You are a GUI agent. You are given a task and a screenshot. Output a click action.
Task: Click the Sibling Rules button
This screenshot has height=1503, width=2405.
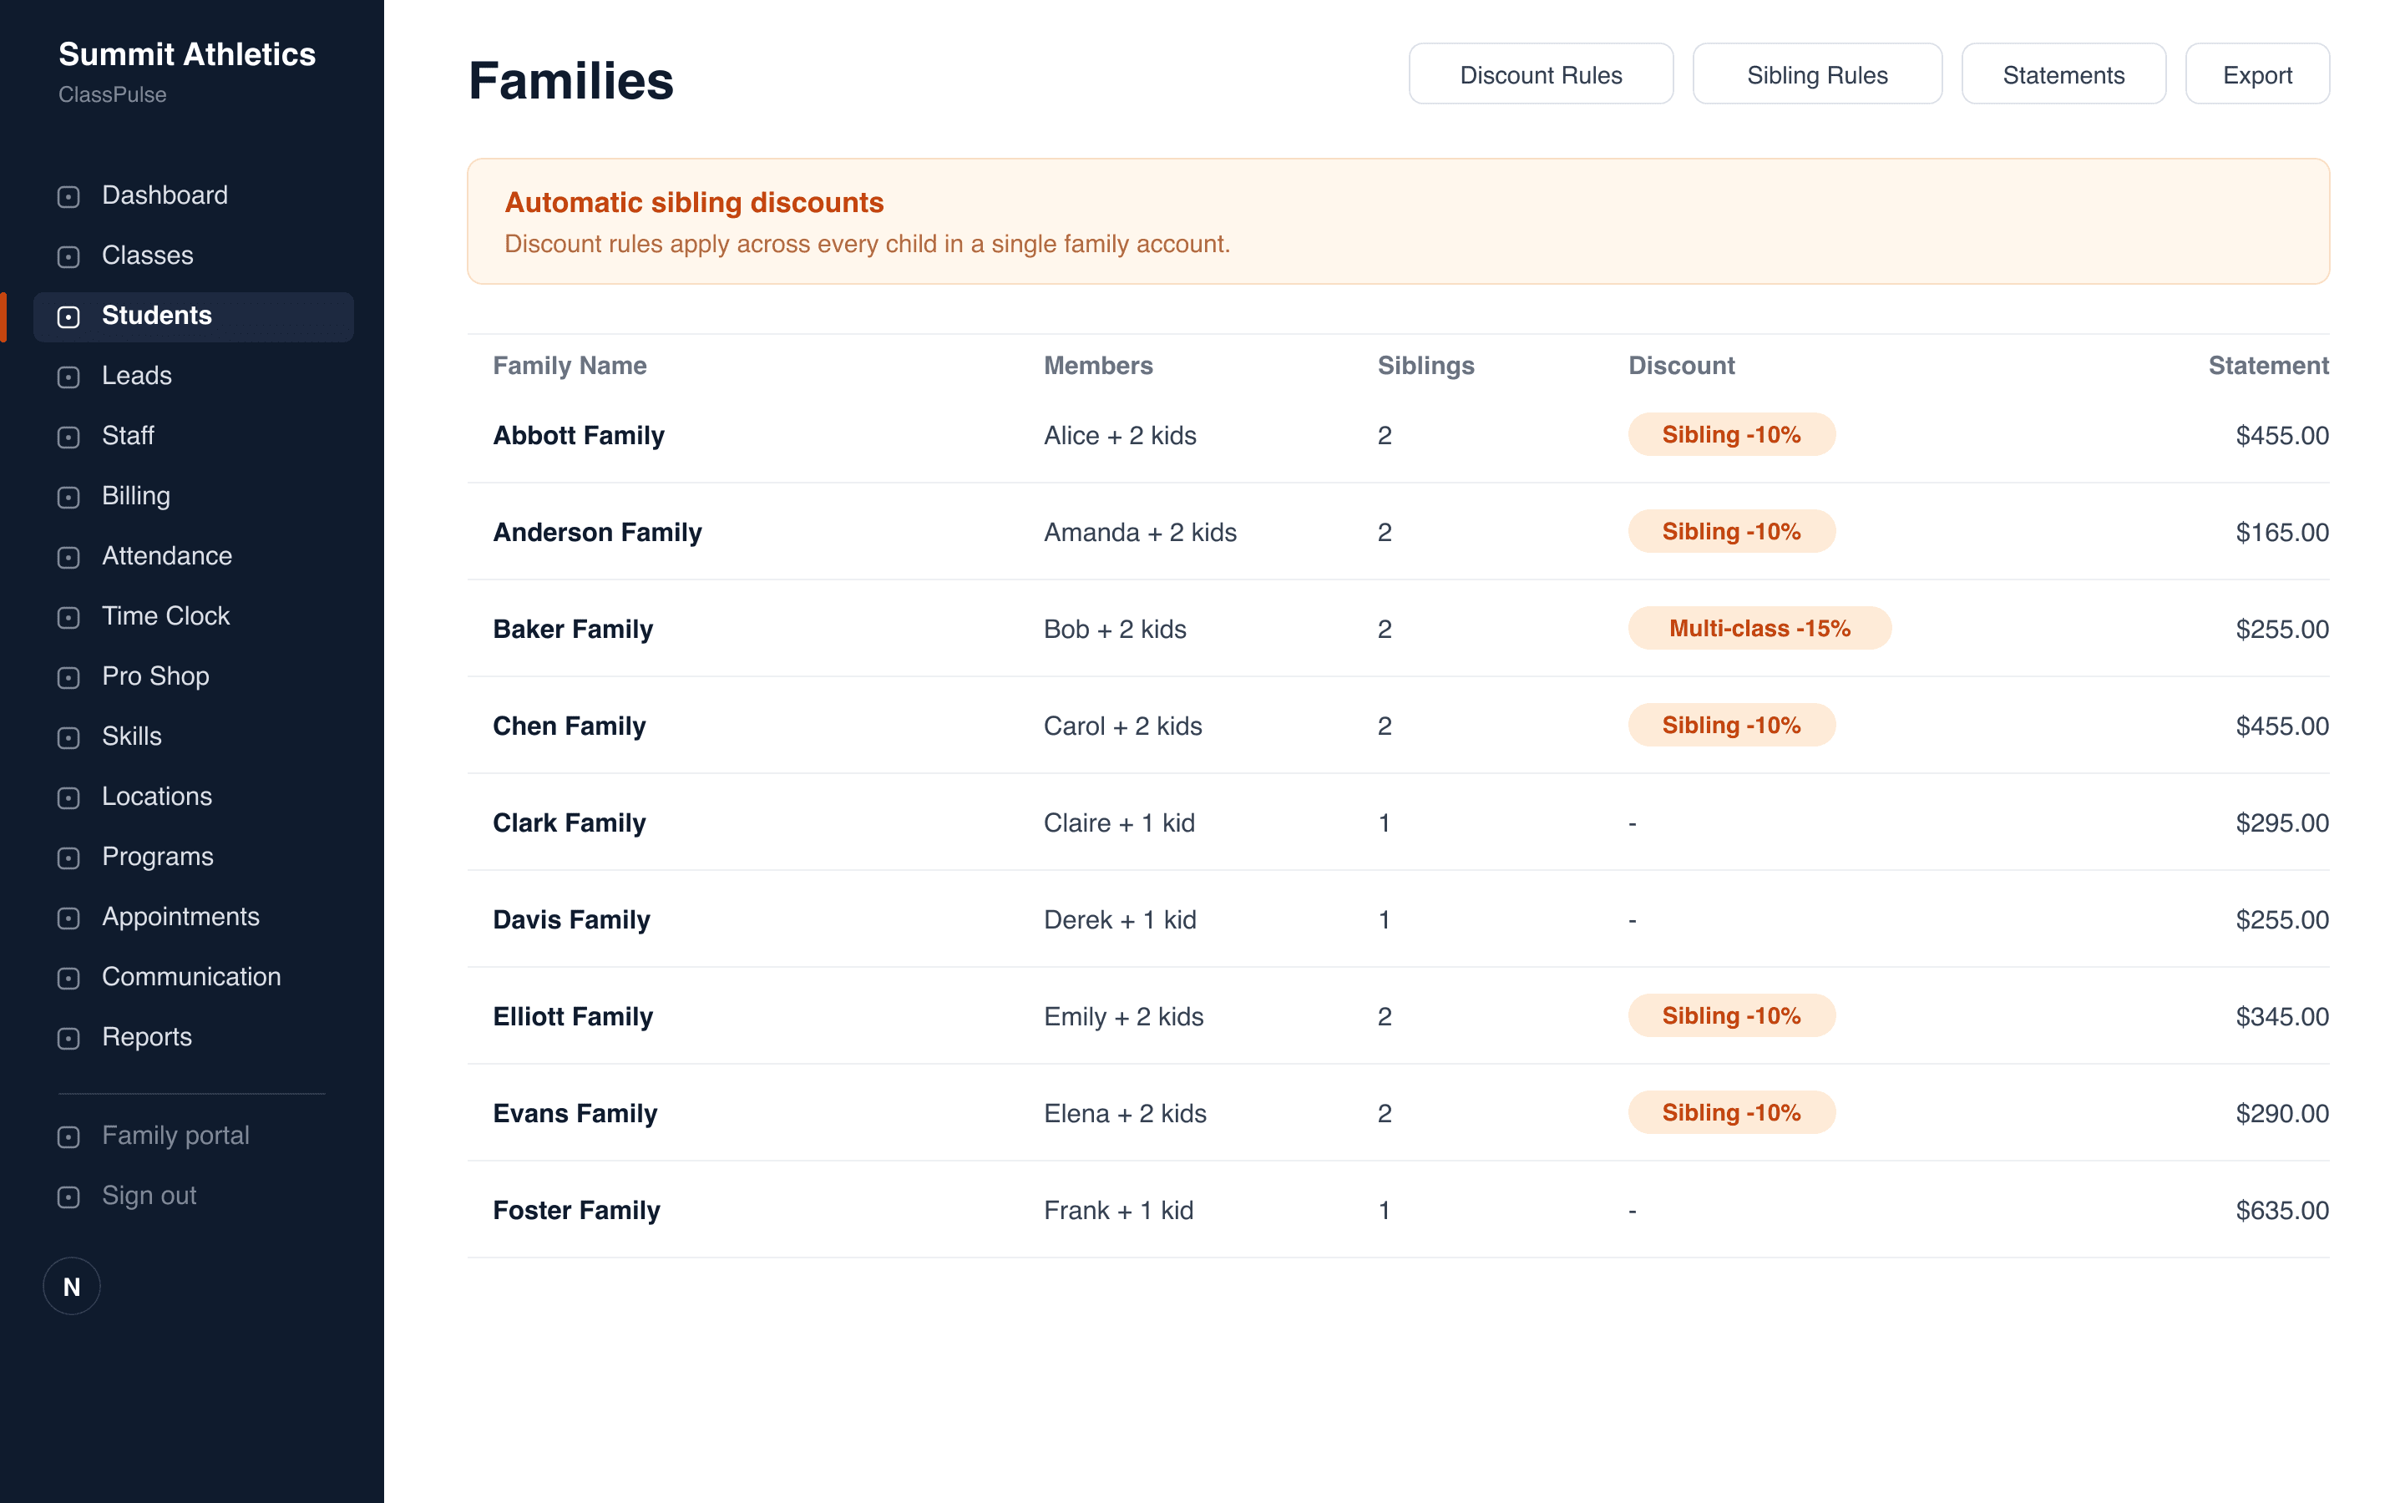[1816, 74]
